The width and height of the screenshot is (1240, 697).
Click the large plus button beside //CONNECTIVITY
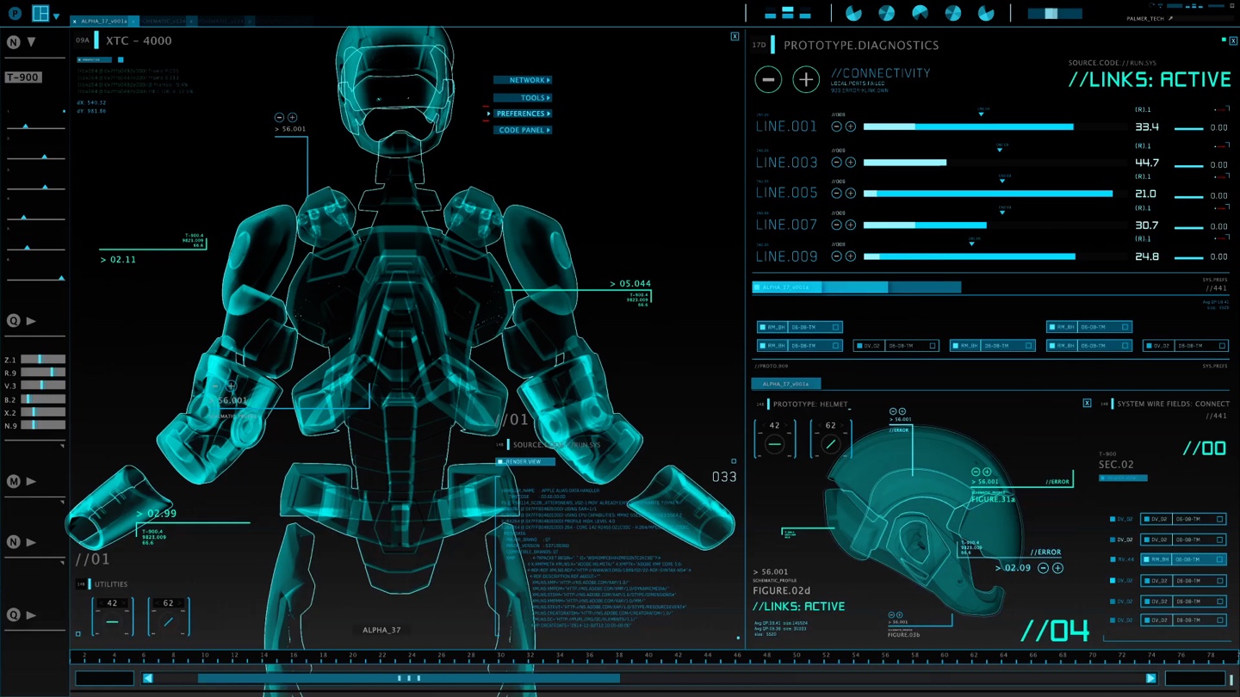tap(805, 79)
